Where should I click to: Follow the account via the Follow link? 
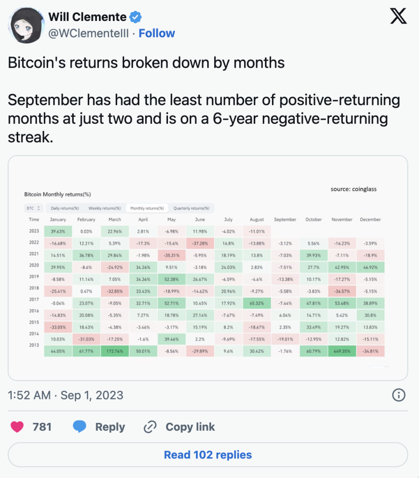(157, 33)
